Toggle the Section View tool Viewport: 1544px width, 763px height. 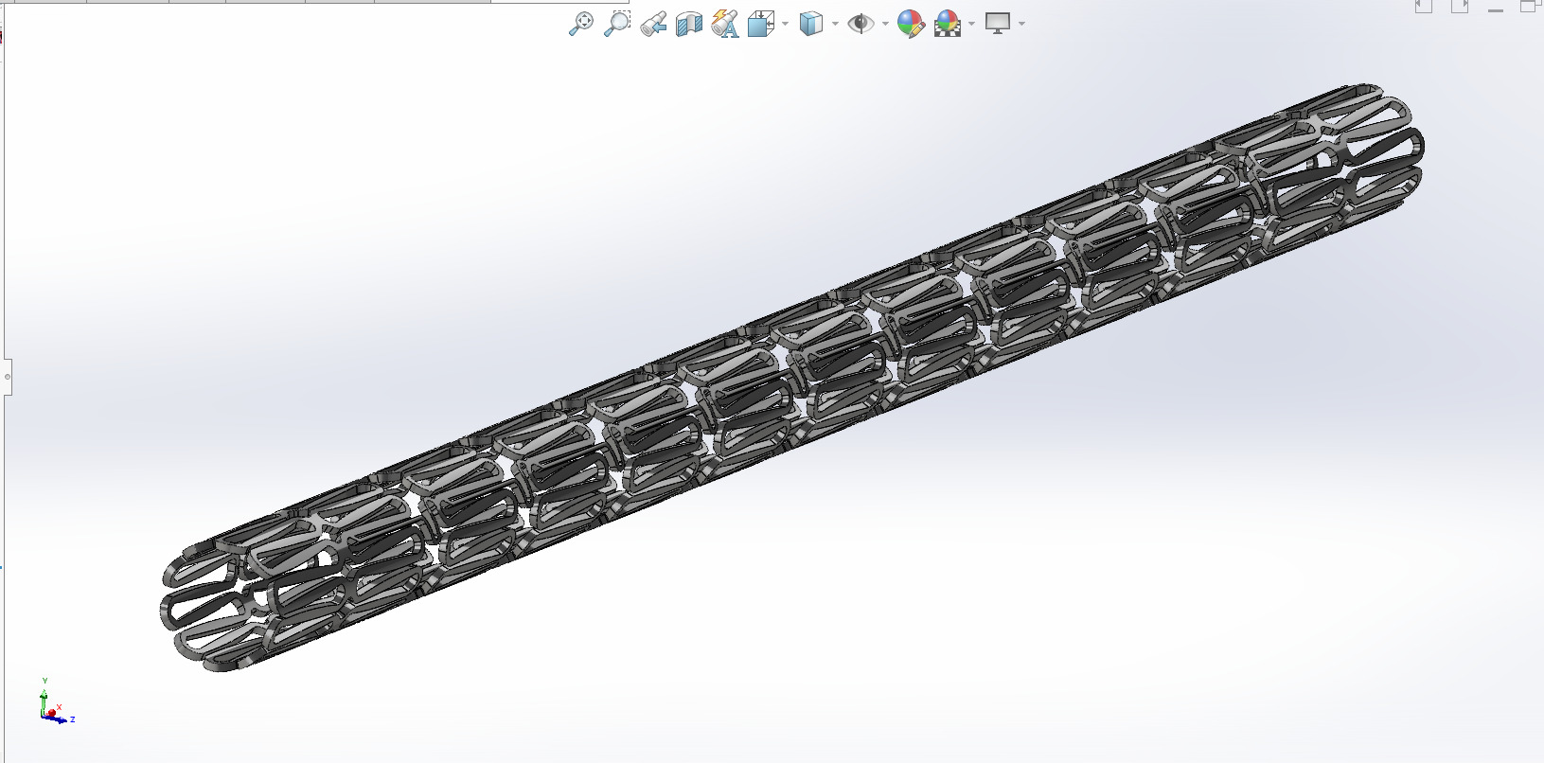[688, 24]
